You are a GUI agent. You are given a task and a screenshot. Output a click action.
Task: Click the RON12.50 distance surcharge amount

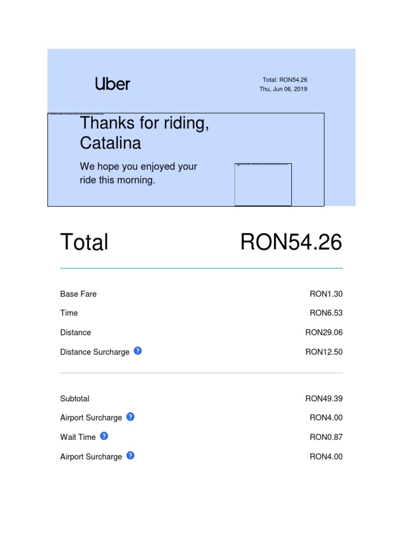coord(324,352)
